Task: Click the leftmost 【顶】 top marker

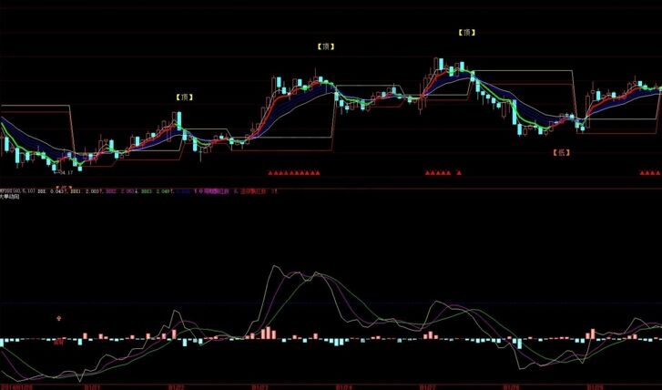Action: 184,96
